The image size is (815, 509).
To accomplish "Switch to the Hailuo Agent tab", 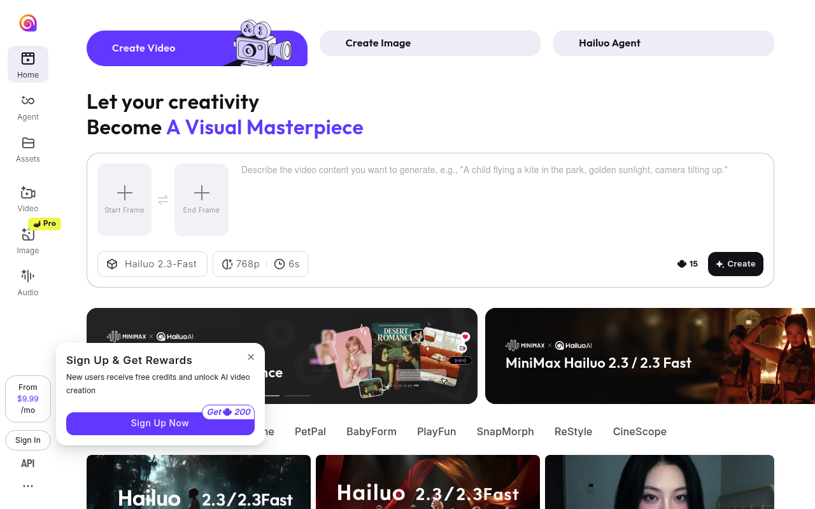I will coord(663,43).
